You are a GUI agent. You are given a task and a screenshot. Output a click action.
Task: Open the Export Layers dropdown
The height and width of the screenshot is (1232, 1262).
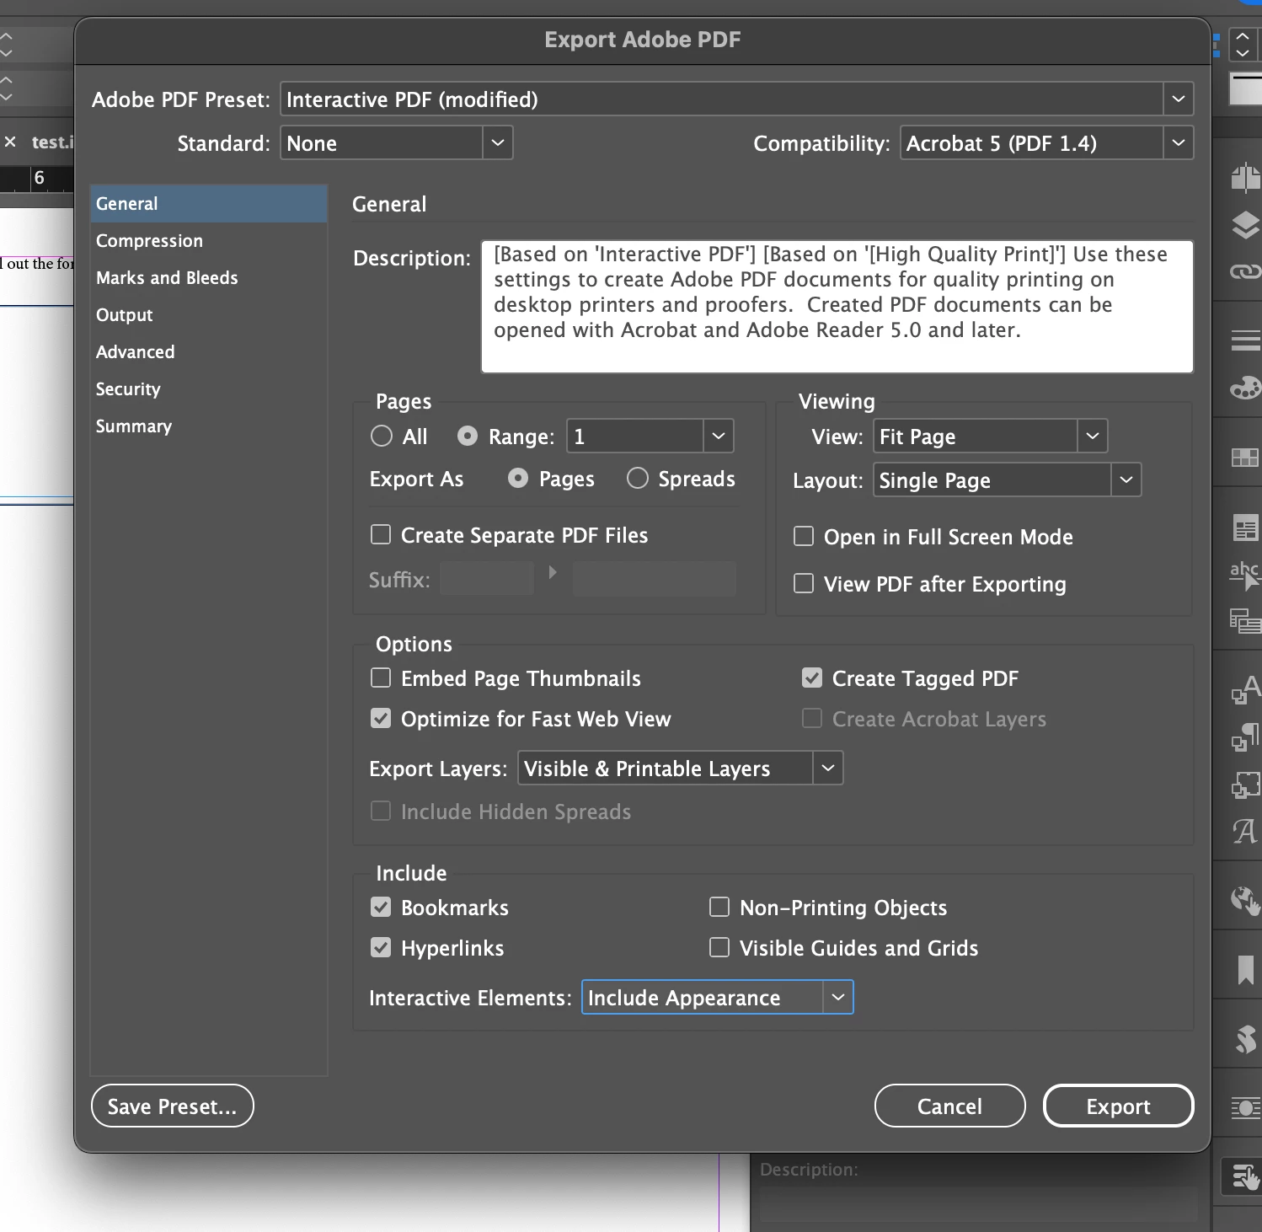[680, 768]
